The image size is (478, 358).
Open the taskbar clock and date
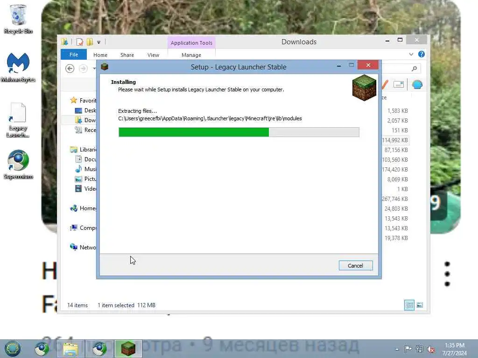[455, 349]
